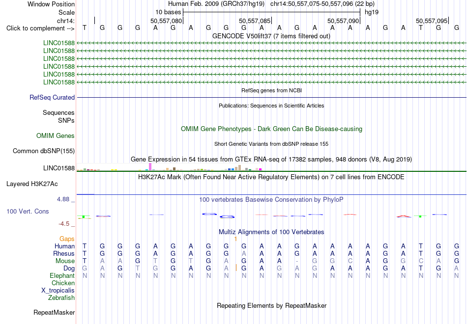
Task: Select the Elephant alignment row label
Action: (x=62, y=276)
